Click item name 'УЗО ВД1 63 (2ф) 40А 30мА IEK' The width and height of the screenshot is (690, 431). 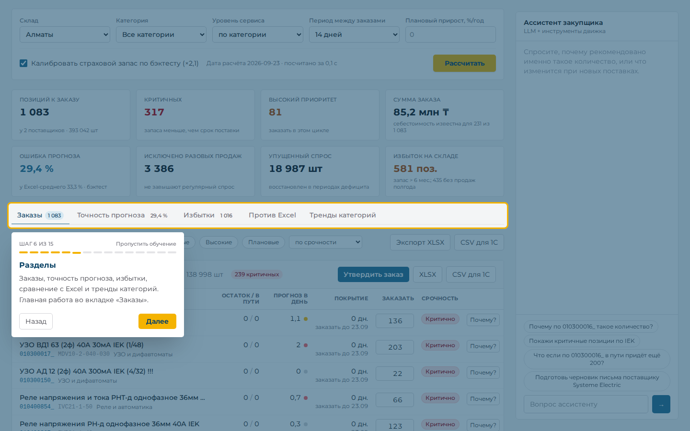[81, 345]
